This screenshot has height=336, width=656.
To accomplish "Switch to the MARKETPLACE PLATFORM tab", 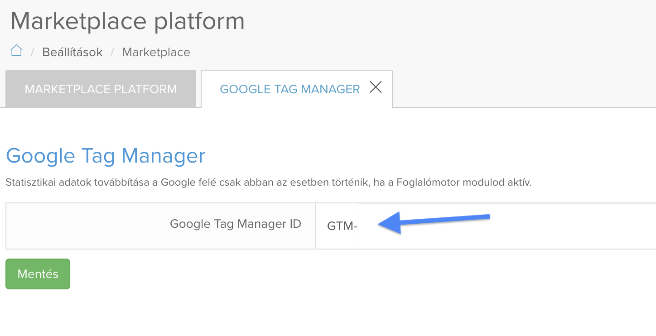I will [101, 89].
